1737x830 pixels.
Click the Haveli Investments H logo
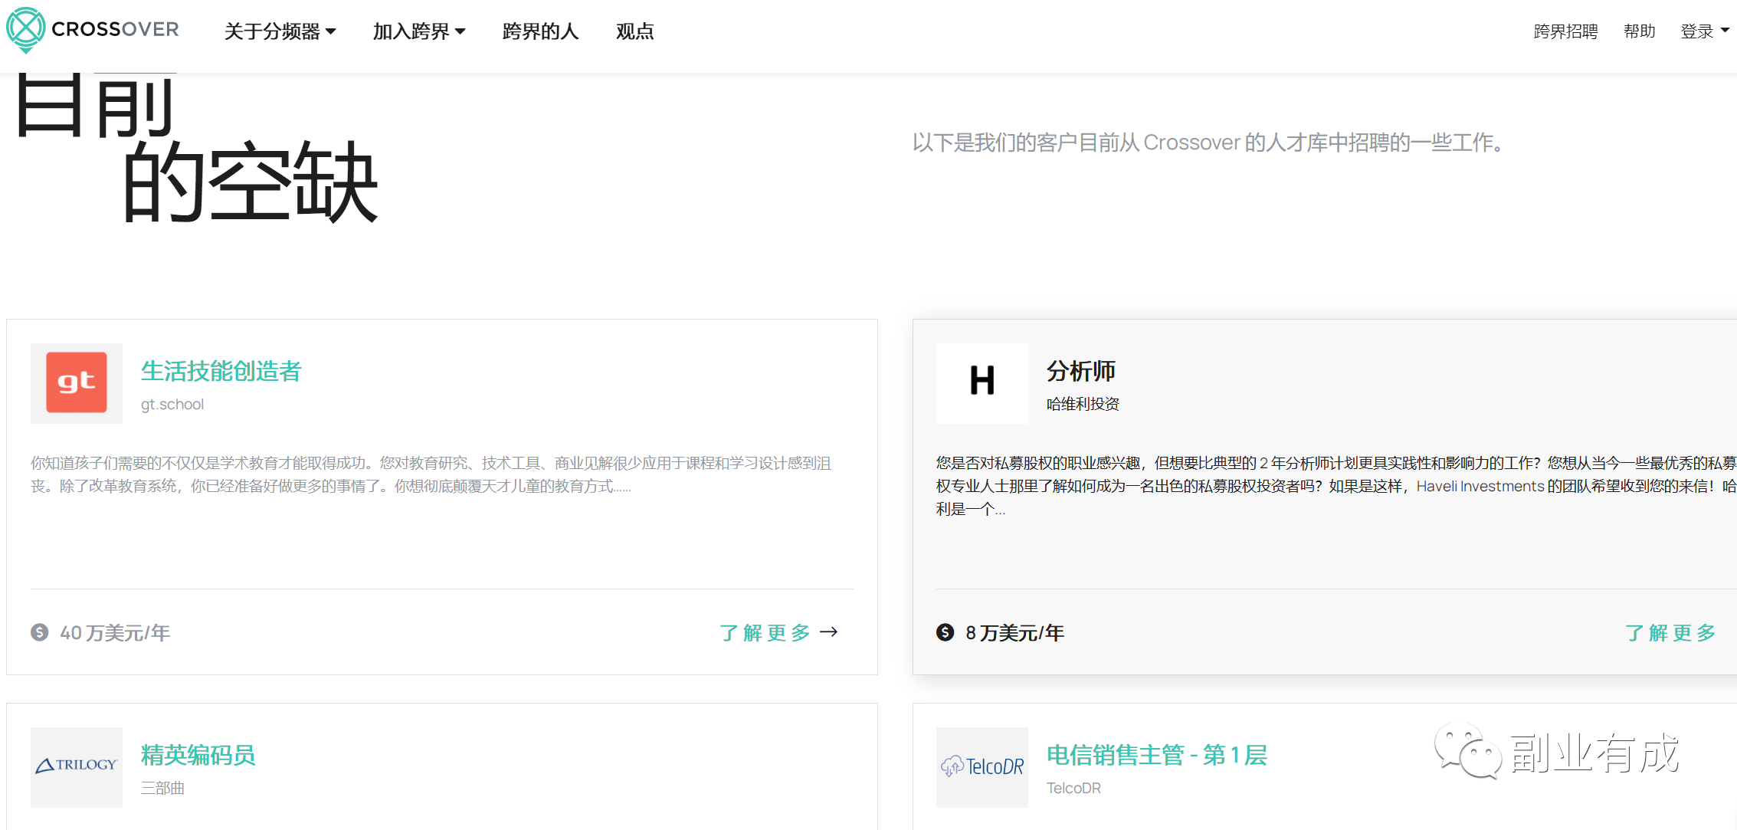982,383
